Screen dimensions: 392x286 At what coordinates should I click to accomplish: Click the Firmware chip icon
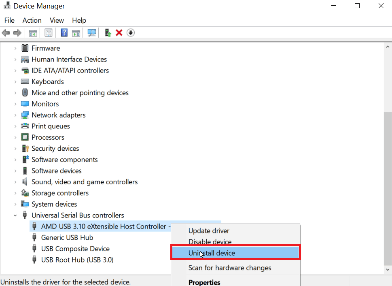pos(25,48)
